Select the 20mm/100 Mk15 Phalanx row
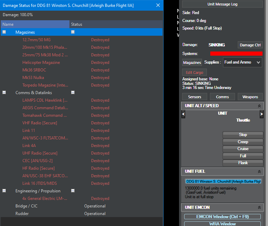Viewport: 268px width, 226px height. click(x=81, y=47)
